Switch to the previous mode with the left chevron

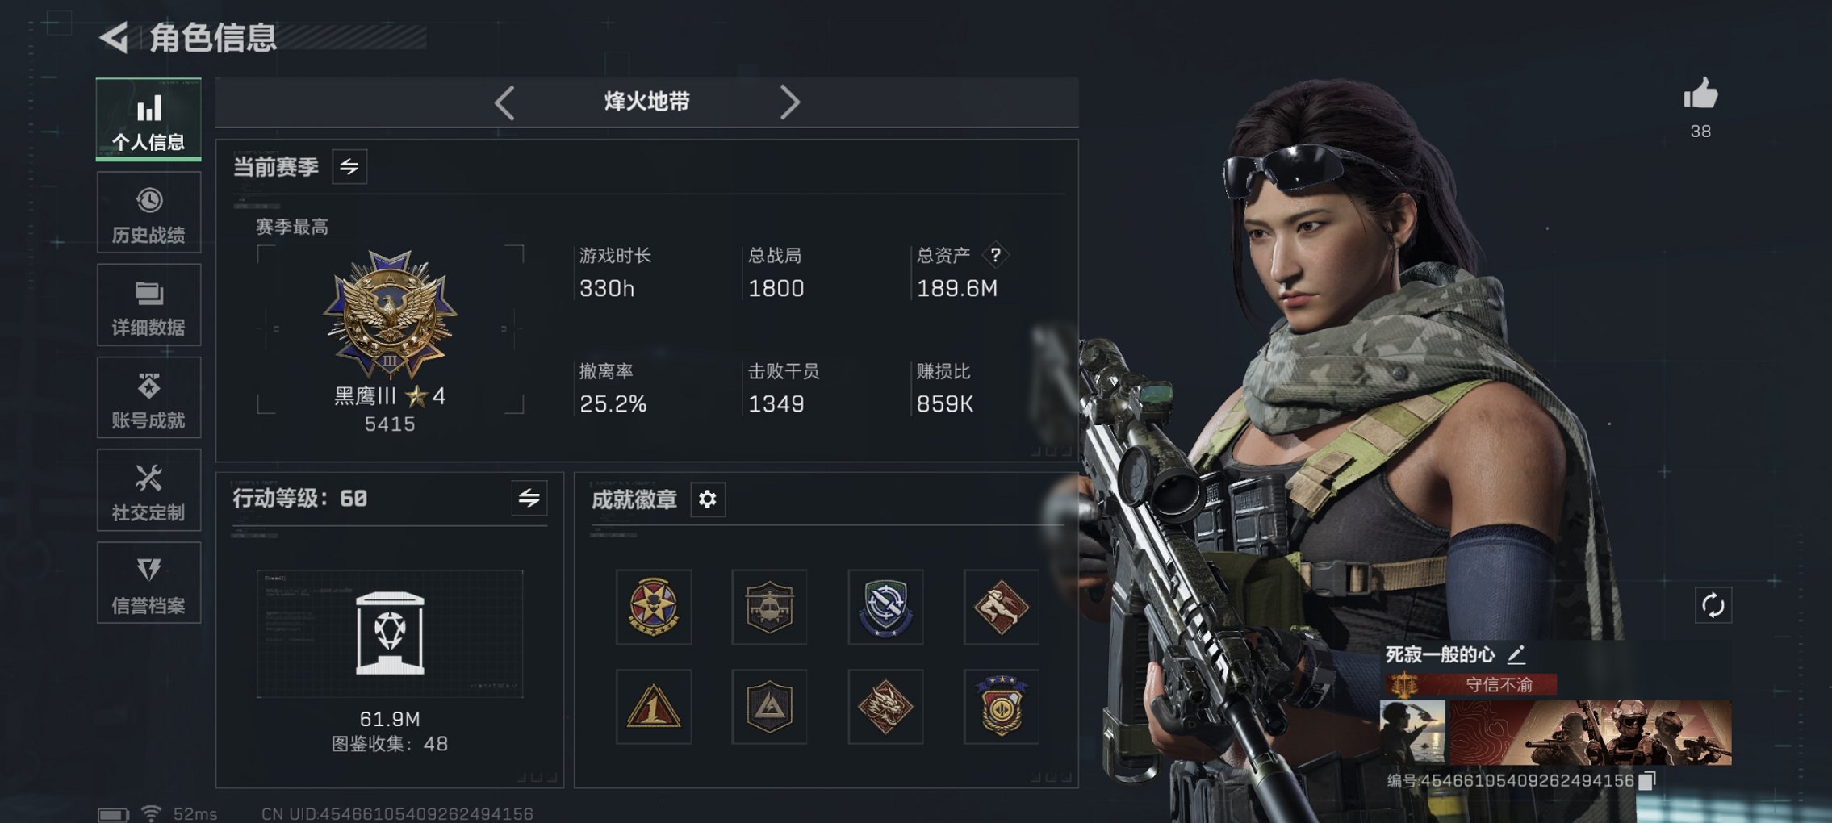[505, 102]
